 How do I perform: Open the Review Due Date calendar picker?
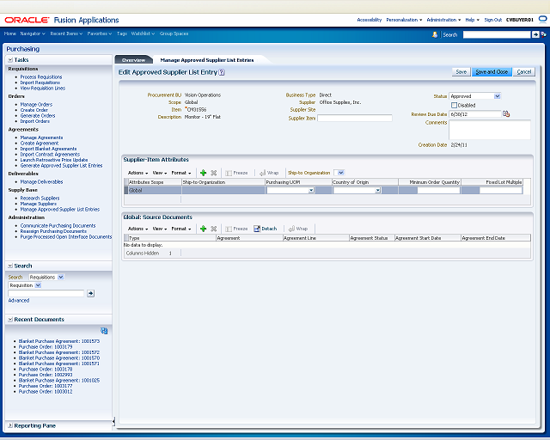pos(506,114)
